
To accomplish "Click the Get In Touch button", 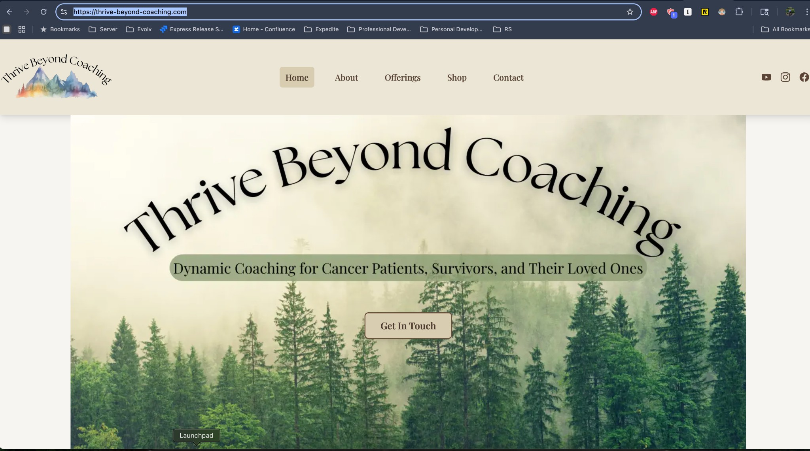I will (408, 325).
